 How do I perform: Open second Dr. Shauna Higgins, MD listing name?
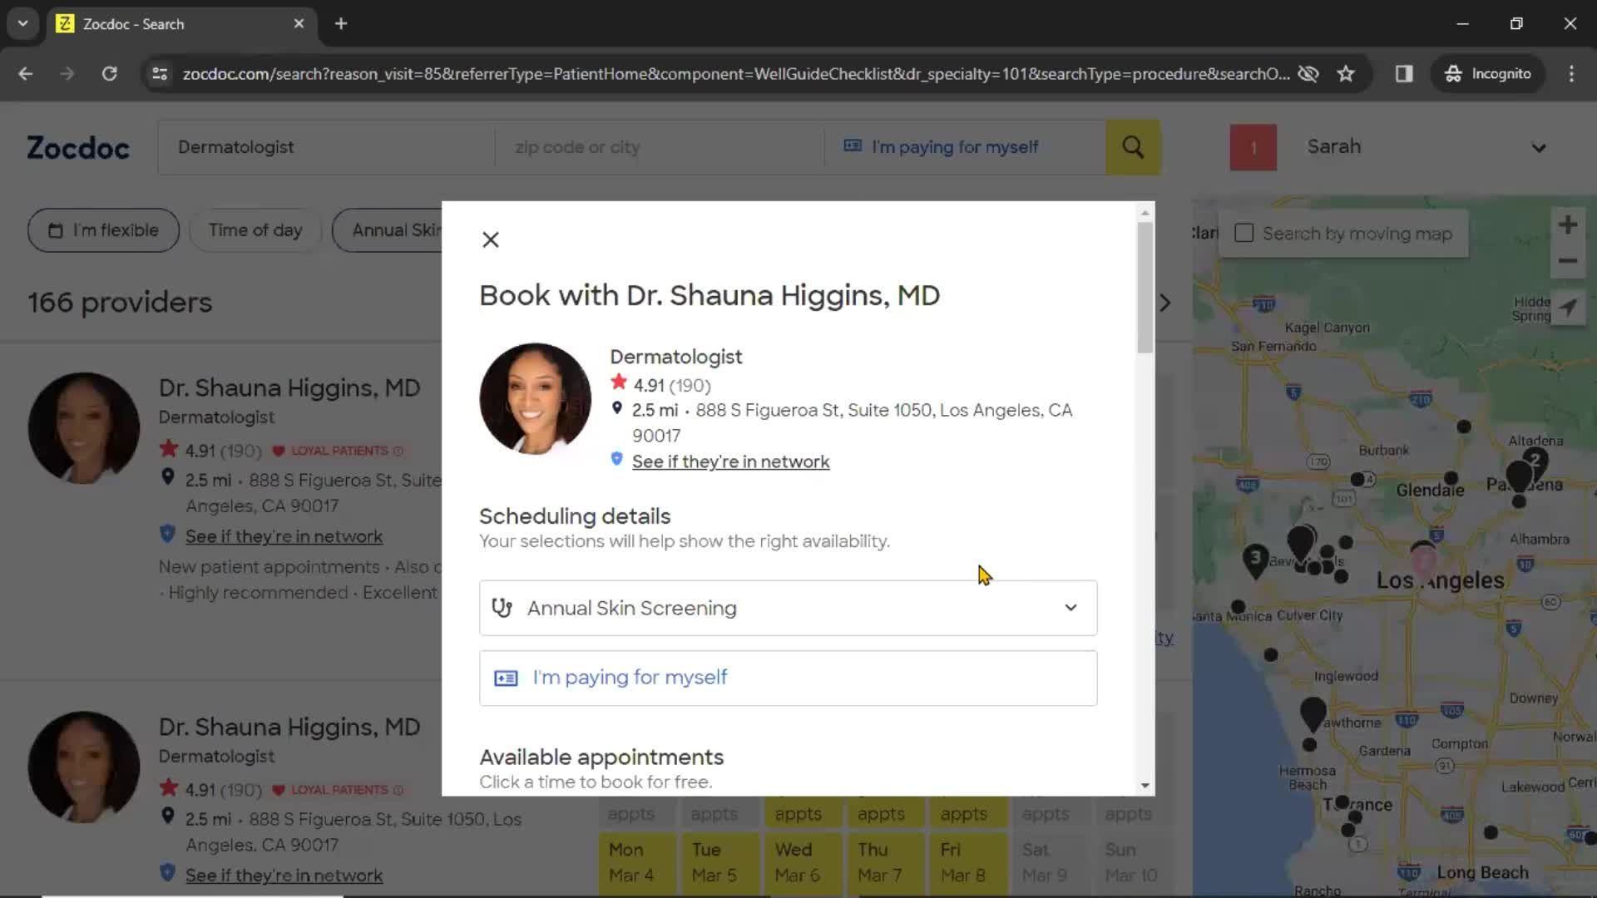(x=289, y=728)
